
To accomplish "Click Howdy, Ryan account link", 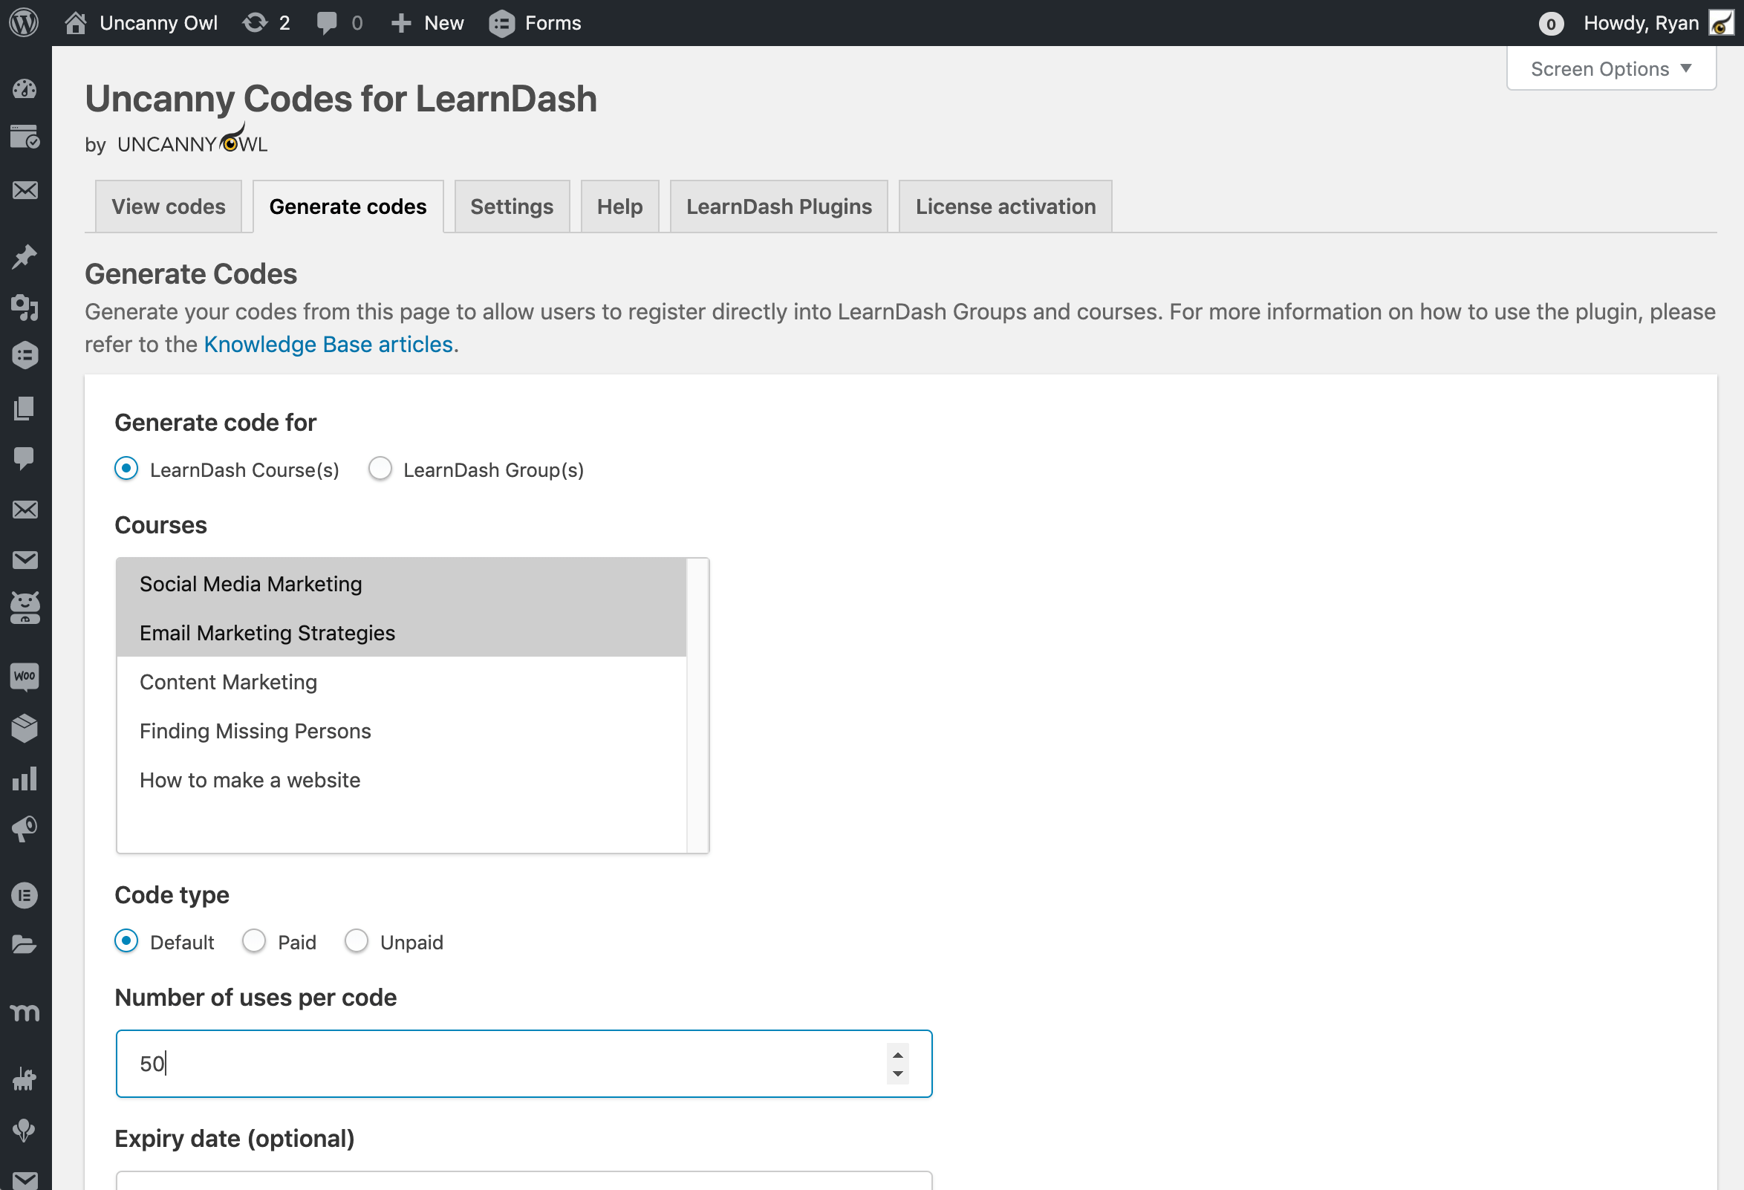I will click(1641, 22).
